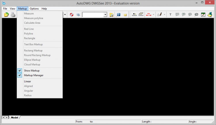This screenshot has width=216, height=125.
Task: Minimize the DWGSee window
Action: [x=197, y=3]
